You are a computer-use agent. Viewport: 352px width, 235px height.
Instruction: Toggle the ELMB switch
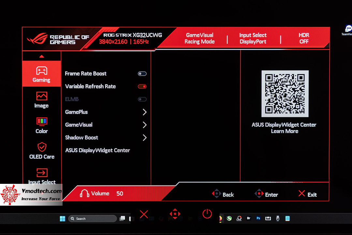click(142, 99)
